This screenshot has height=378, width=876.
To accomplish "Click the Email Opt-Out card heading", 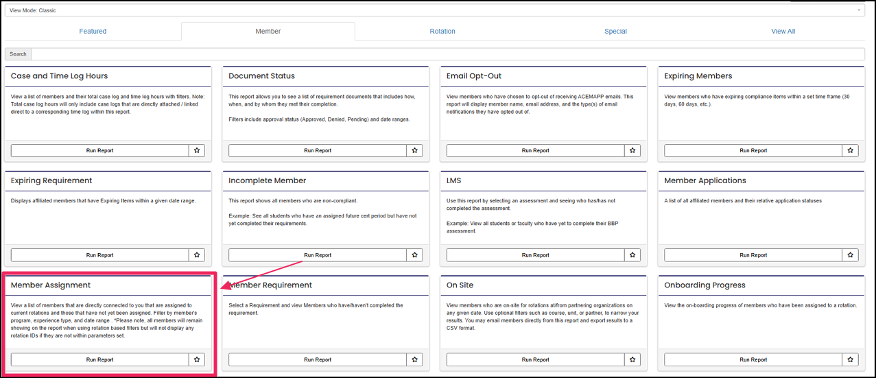I will tap(474, 76).
